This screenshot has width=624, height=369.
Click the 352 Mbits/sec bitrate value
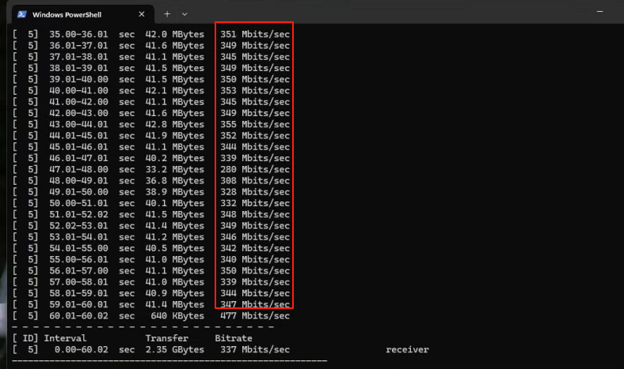click(255, 135)
